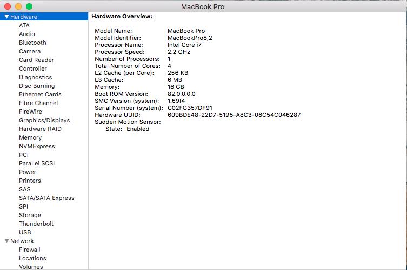Click the Hardware Overview heading

click(122, 16)
